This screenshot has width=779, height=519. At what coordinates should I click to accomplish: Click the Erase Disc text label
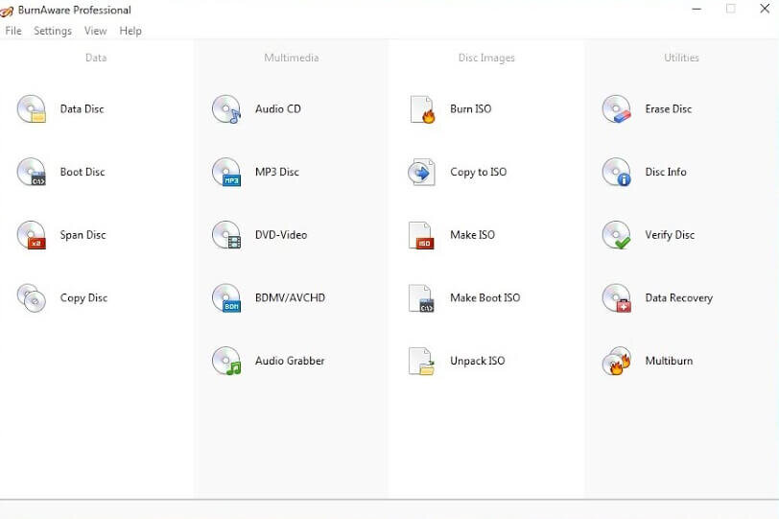669,108
